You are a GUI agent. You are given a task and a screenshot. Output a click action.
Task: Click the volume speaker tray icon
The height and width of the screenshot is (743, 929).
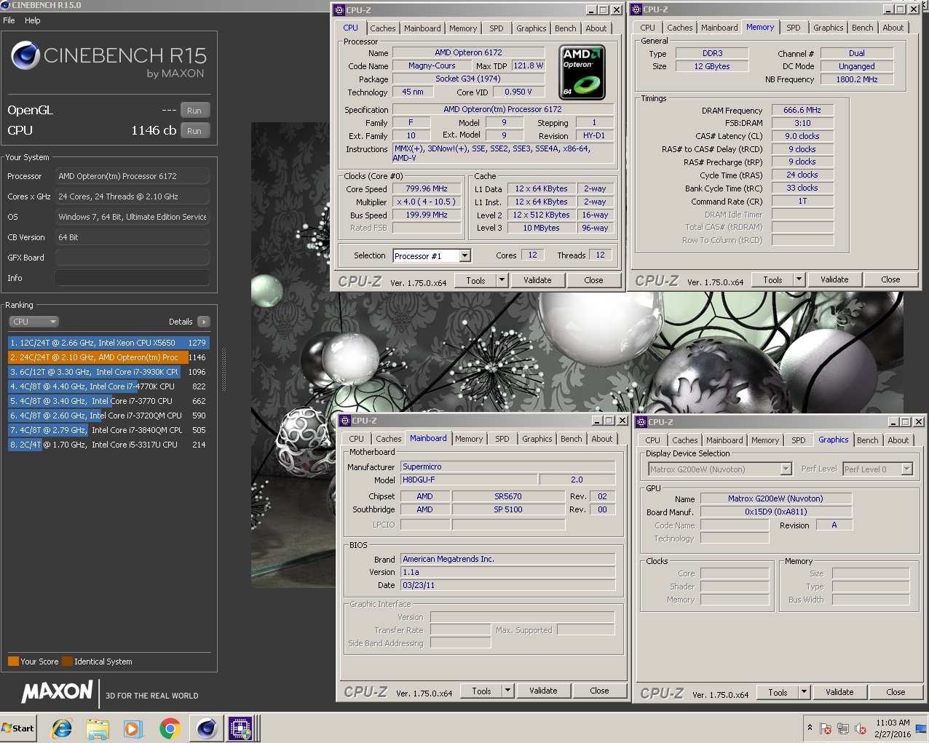click(861, 728)
